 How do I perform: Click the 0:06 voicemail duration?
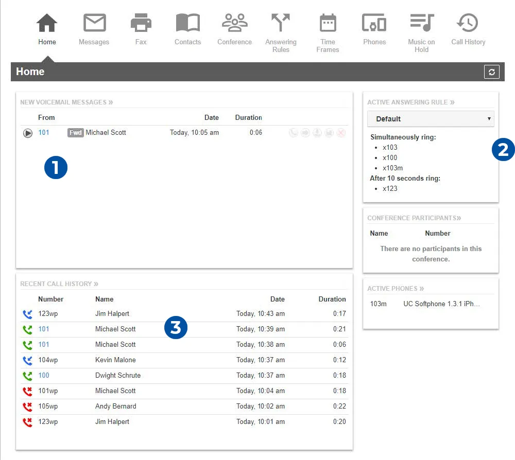[x=256, y=133]
